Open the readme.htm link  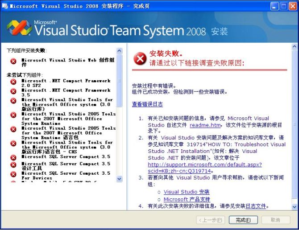click(x=205, y=125)
